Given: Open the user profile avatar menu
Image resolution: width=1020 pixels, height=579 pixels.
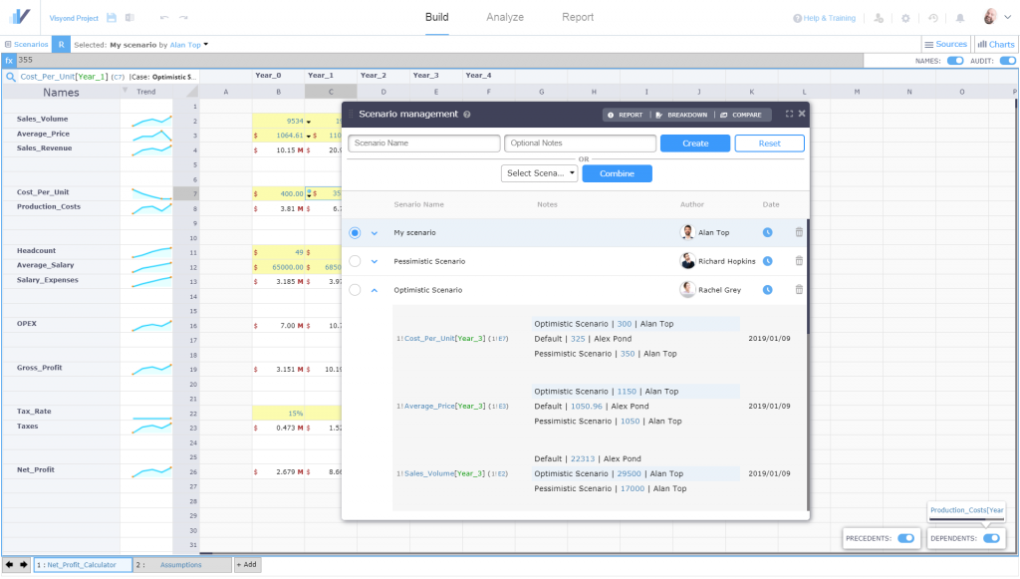Looking at the screenshot, I should pyautogui.click(x=996, y=17).
